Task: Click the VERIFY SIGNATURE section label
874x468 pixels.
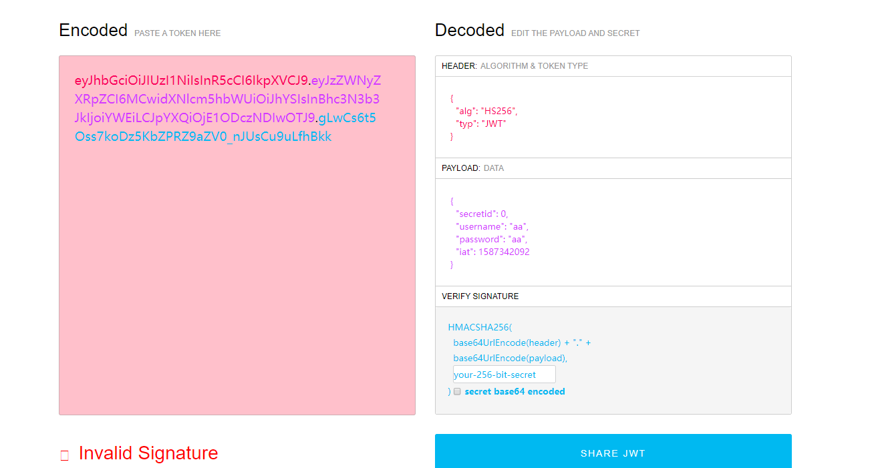Action: (x=480, y=296)
